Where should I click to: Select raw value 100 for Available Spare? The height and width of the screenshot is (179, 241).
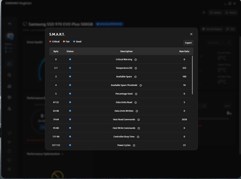pyautogui.click(x=184, y=77)
